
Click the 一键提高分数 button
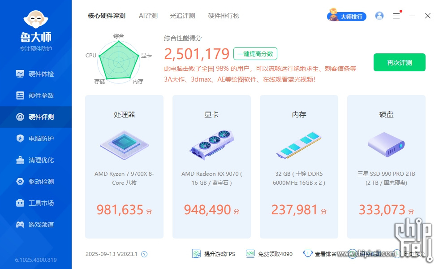tap(255, 53)
